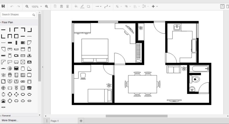Click the magnifier icon in Search Shapes
229x124 pixels.
pyautogui.click(x=34, y=15)
